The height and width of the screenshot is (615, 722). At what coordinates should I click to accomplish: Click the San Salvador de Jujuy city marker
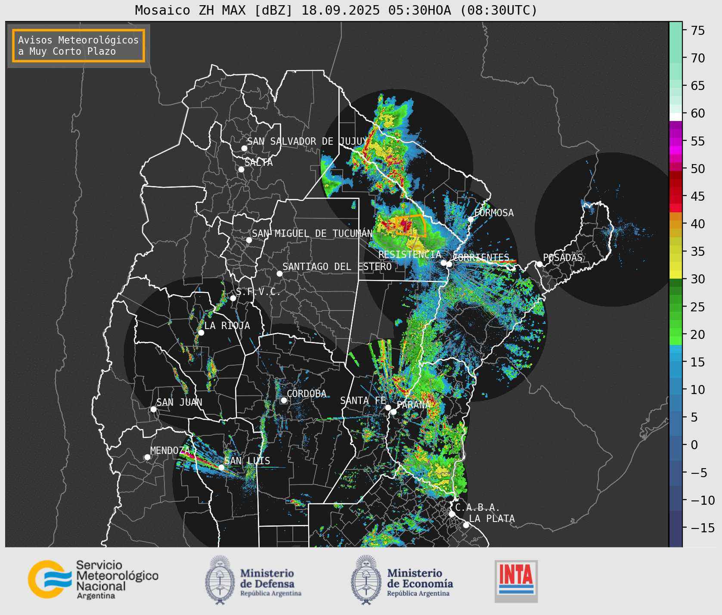[244, 148]
